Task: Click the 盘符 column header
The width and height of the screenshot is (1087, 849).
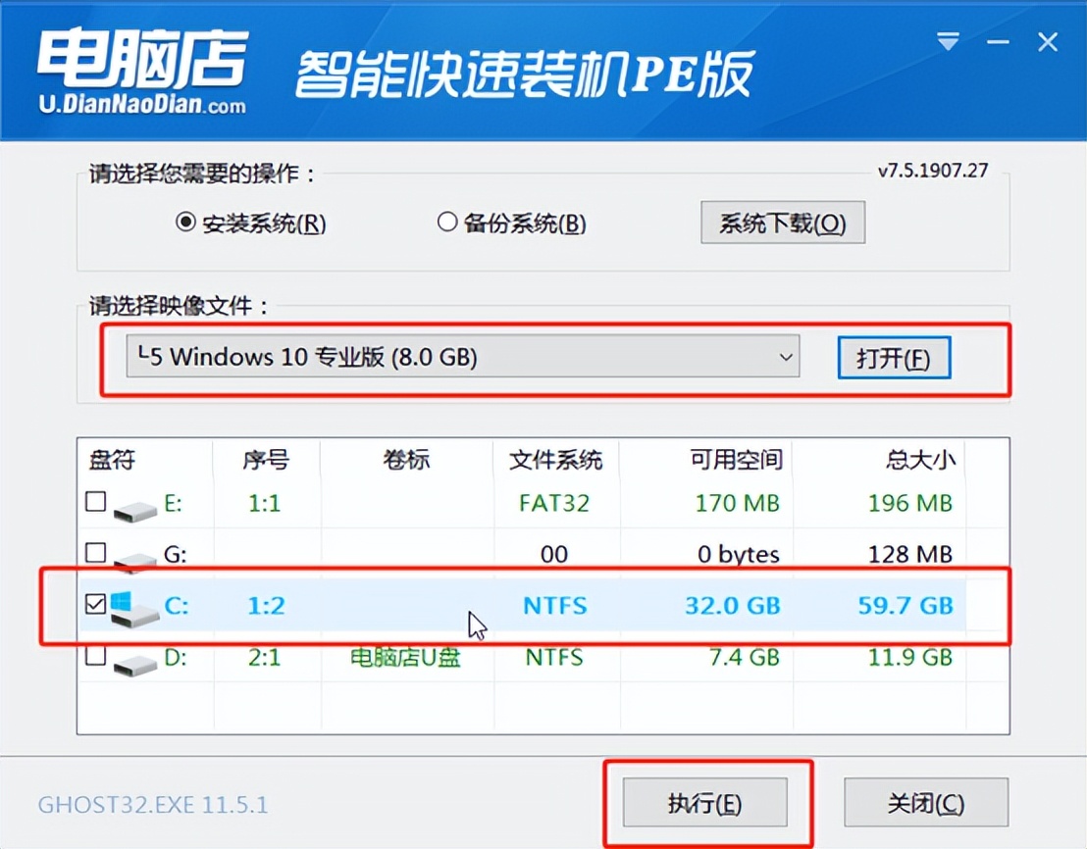Action: click(111, 460)
